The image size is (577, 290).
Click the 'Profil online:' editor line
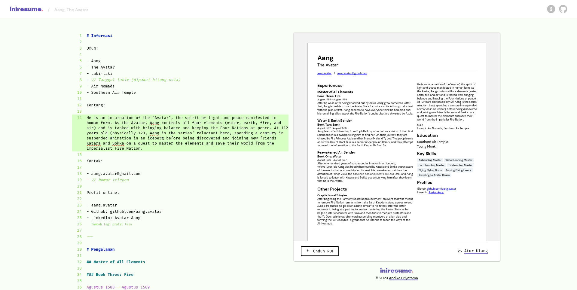(103, 193)
